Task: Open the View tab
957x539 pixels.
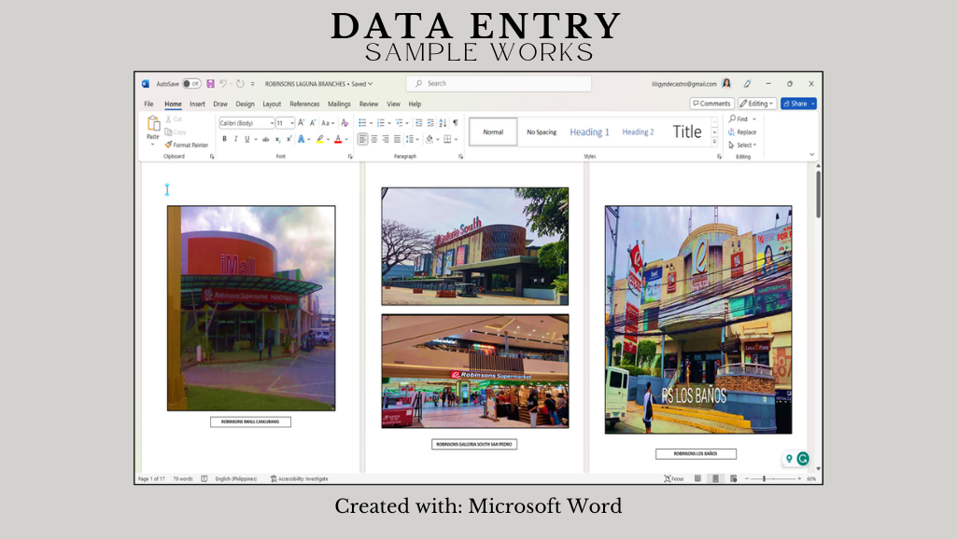Action: [394, 104]
